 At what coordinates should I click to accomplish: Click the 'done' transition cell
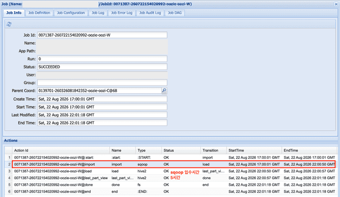[x=206, y=178]
